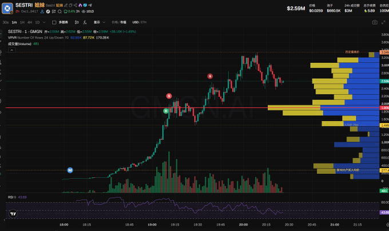Click the orange all-time-high price axis label
The height and width of the screenshot is (231, 389).
tap(384, 52)
